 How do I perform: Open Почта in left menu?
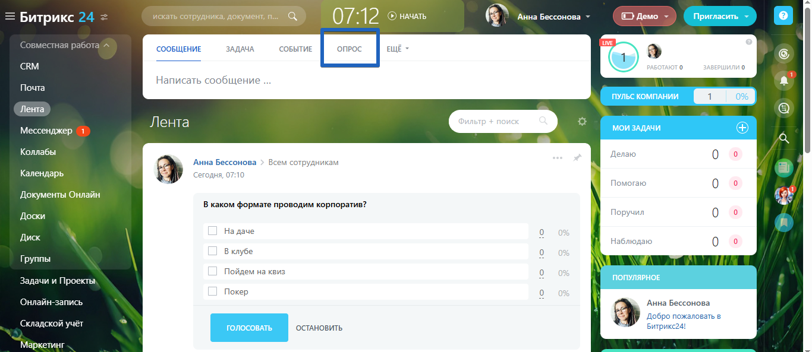click(x=33, y=88)
